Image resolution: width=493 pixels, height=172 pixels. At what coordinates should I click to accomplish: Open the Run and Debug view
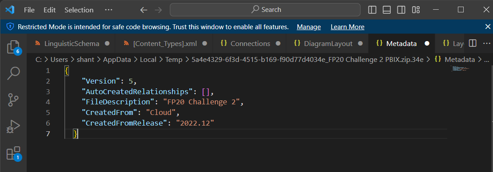(x=13, y=127)
